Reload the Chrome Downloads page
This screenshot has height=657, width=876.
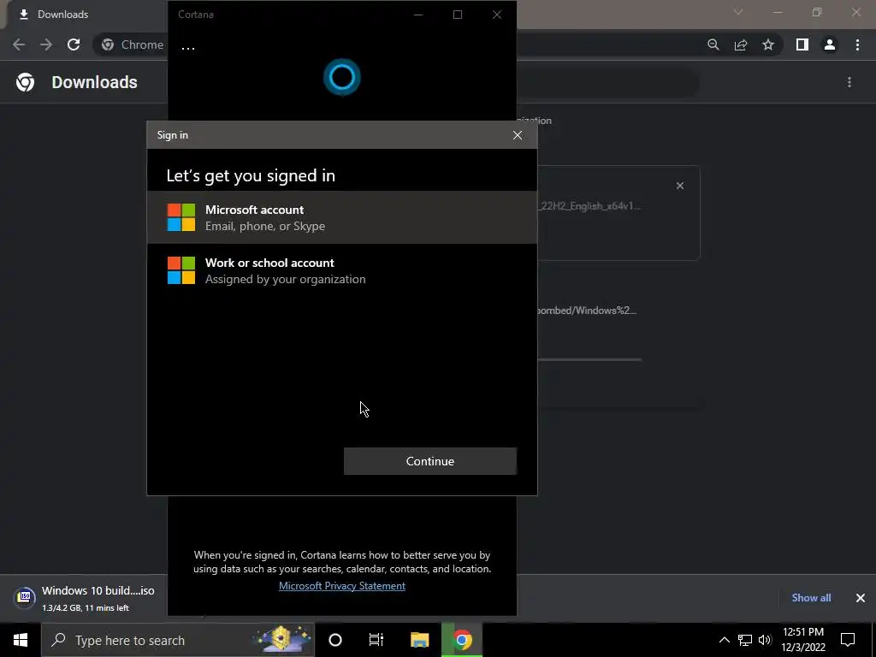point(74,44)
